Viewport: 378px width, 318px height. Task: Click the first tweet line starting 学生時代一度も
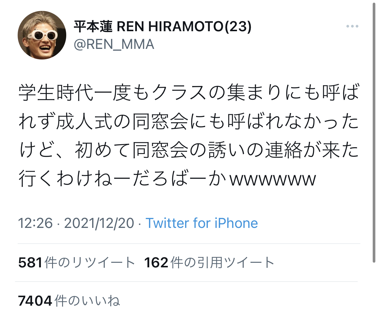point(189,92)
